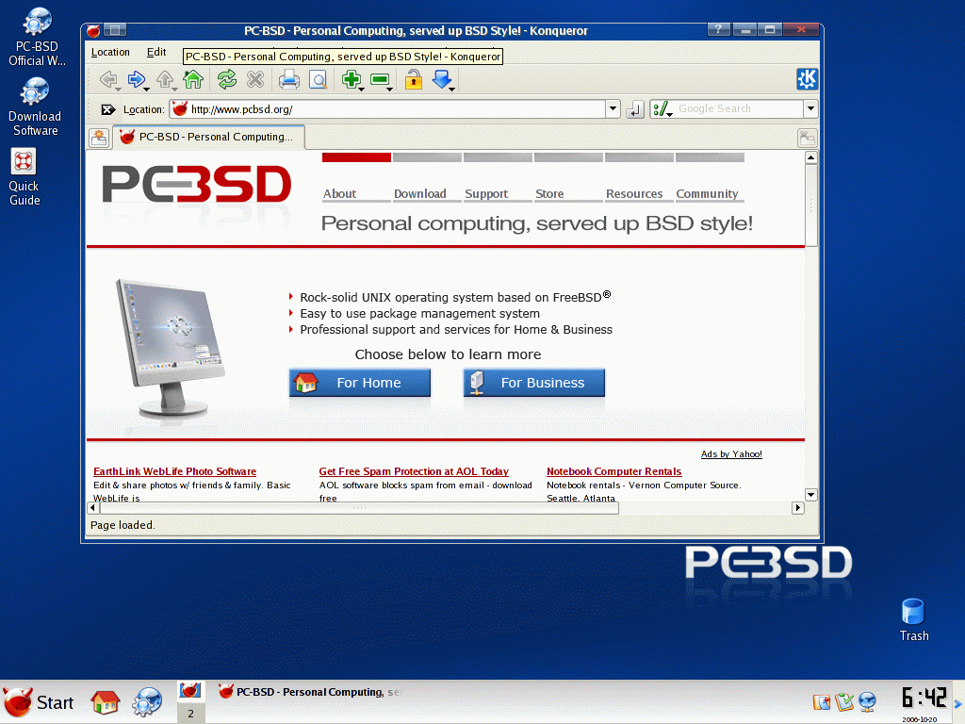The width and height of the screenshot is (965, 724).
Task: Click inside the Google Search field
Action: (739, 109)
